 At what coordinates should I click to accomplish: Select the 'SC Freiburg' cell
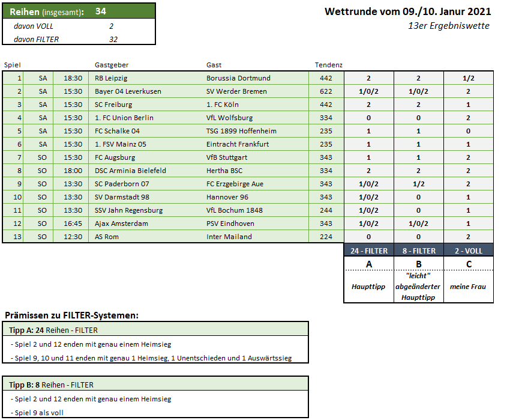(113, 105)
